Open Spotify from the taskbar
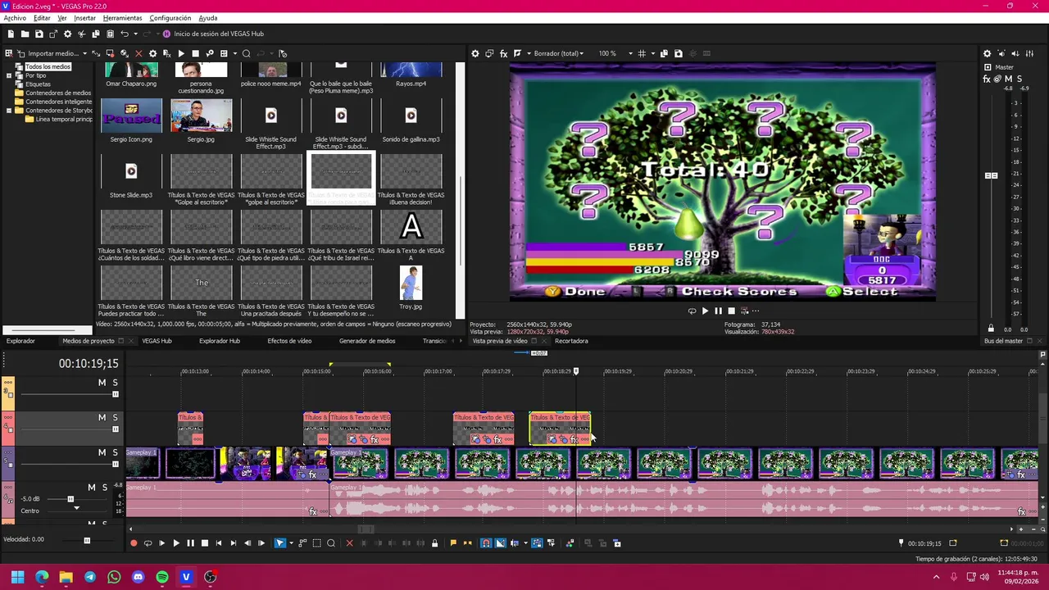 click(162, 577)
